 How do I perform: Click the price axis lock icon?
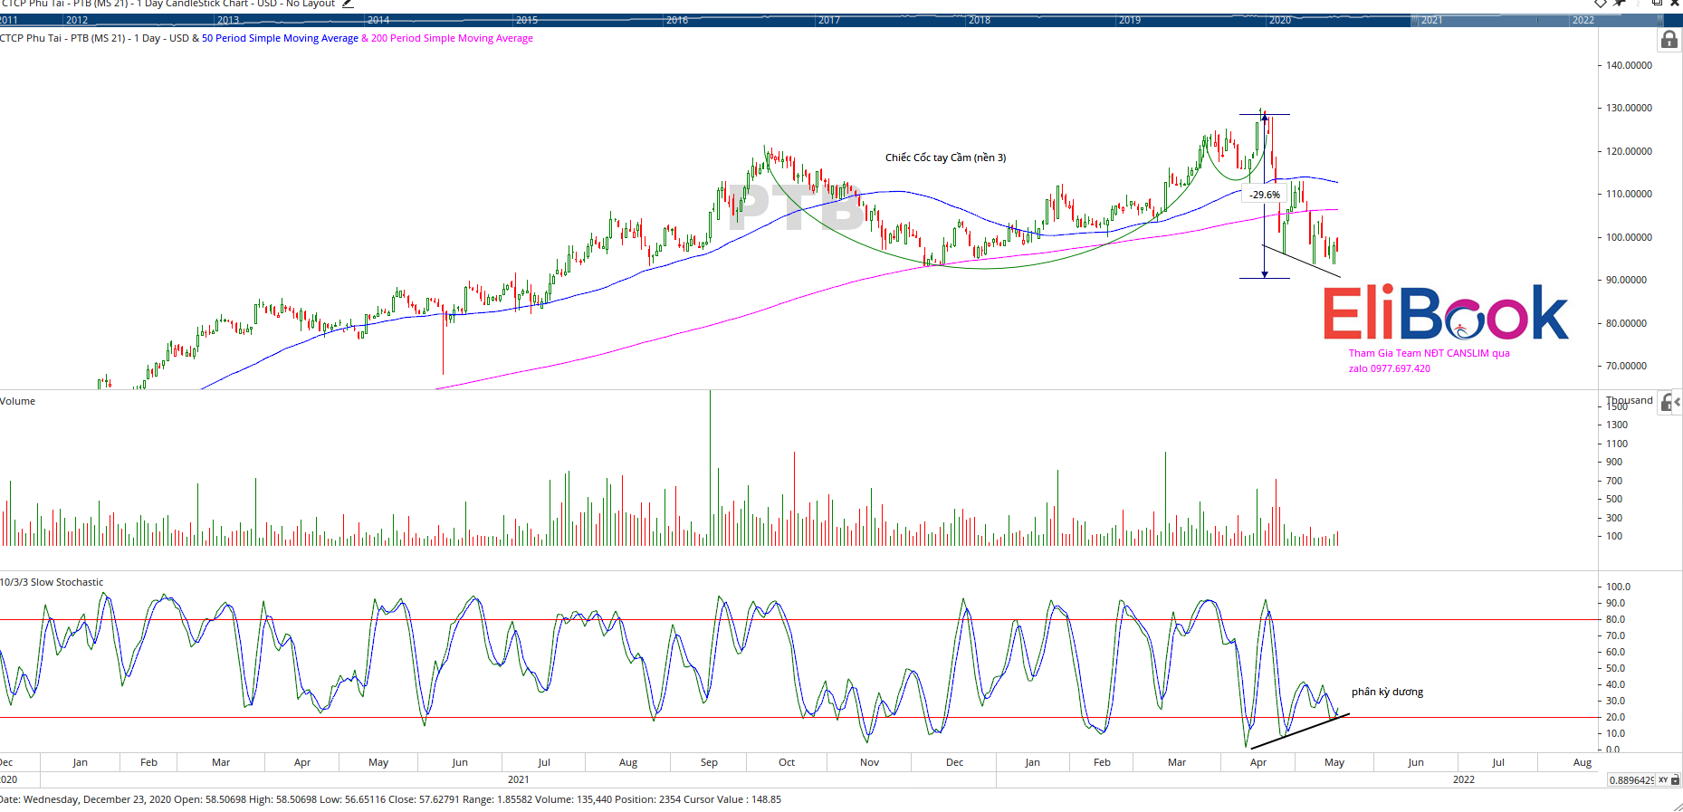tap(1669, 40)
